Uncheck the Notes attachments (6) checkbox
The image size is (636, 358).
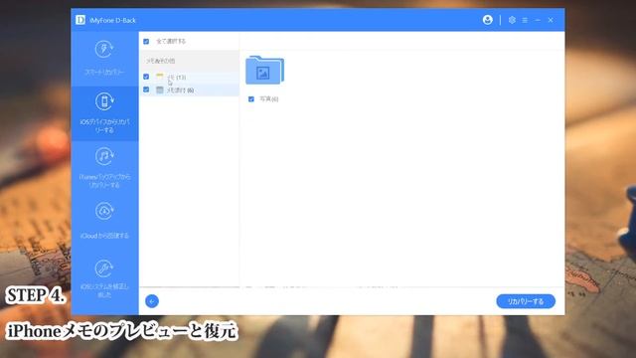146,89
